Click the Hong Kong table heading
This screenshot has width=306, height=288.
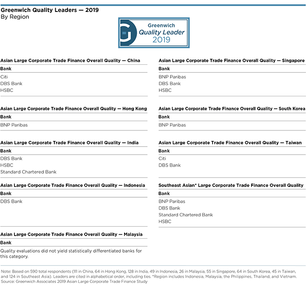(74, 109)
